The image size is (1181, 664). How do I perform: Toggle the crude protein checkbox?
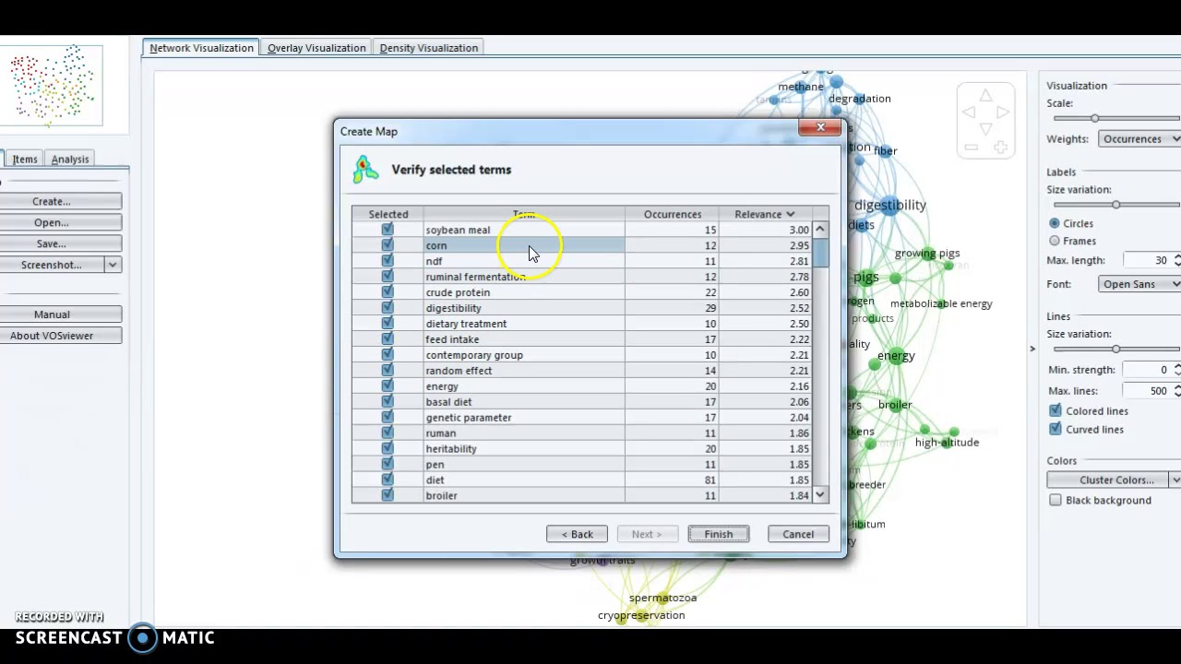388,292
